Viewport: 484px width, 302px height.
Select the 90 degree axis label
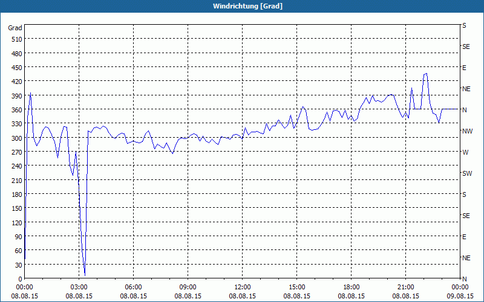pyautogui.click(x=19, y=237)
